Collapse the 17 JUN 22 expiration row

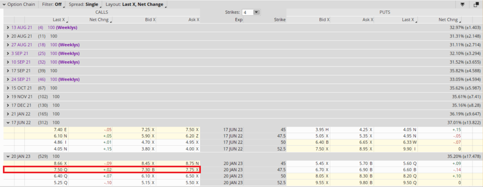pos(8,123)
